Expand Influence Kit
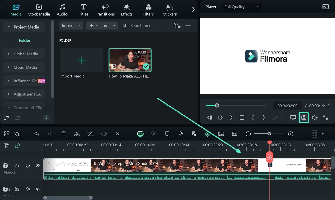Image resolution: width=335 pixels, height=200 pixels. tap(9, 81)
